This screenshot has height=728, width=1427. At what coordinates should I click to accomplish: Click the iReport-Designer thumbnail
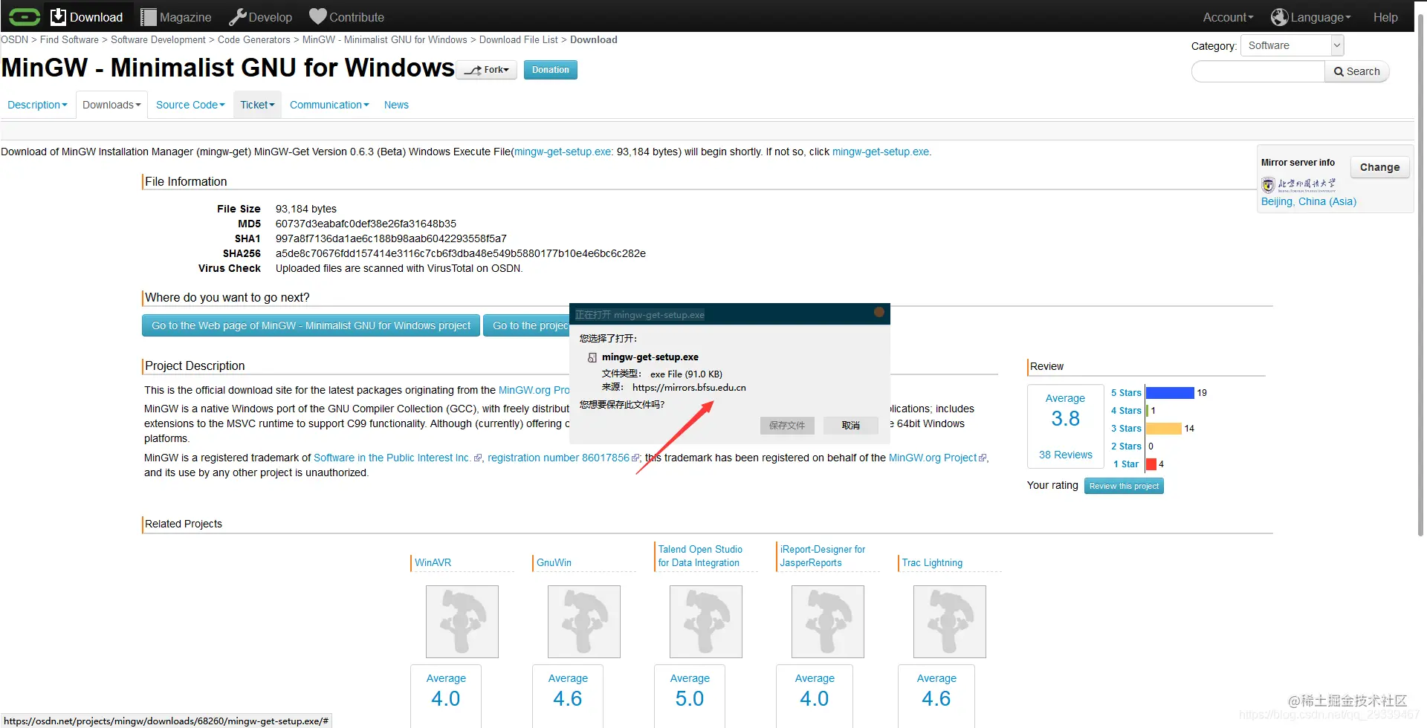pyautogui.click(x=828, y=622)
